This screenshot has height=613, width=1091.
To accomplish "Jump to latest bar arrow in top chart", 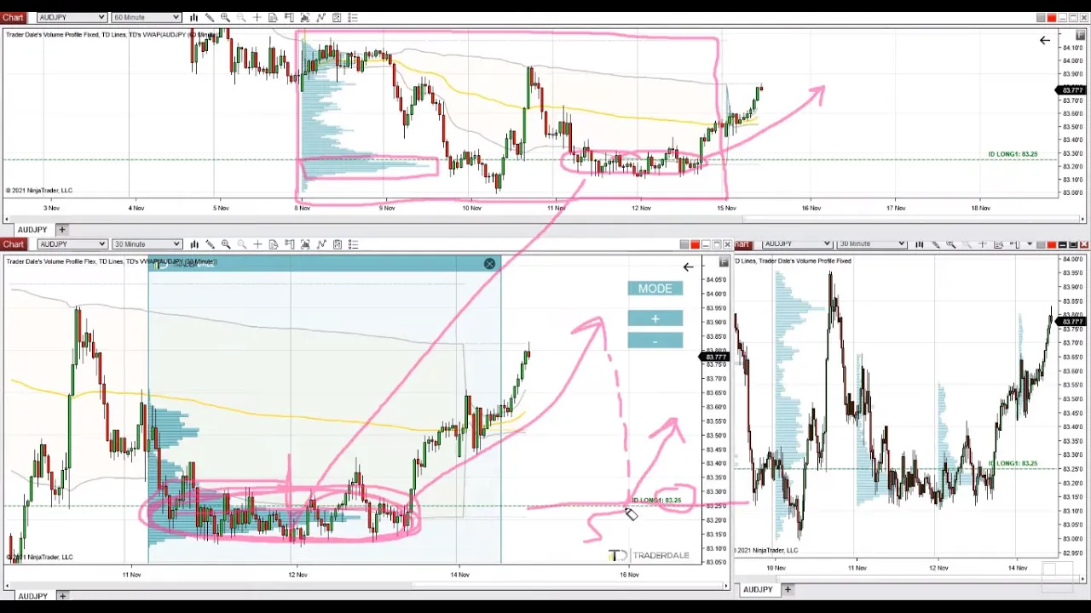I will coord(1045,40).
